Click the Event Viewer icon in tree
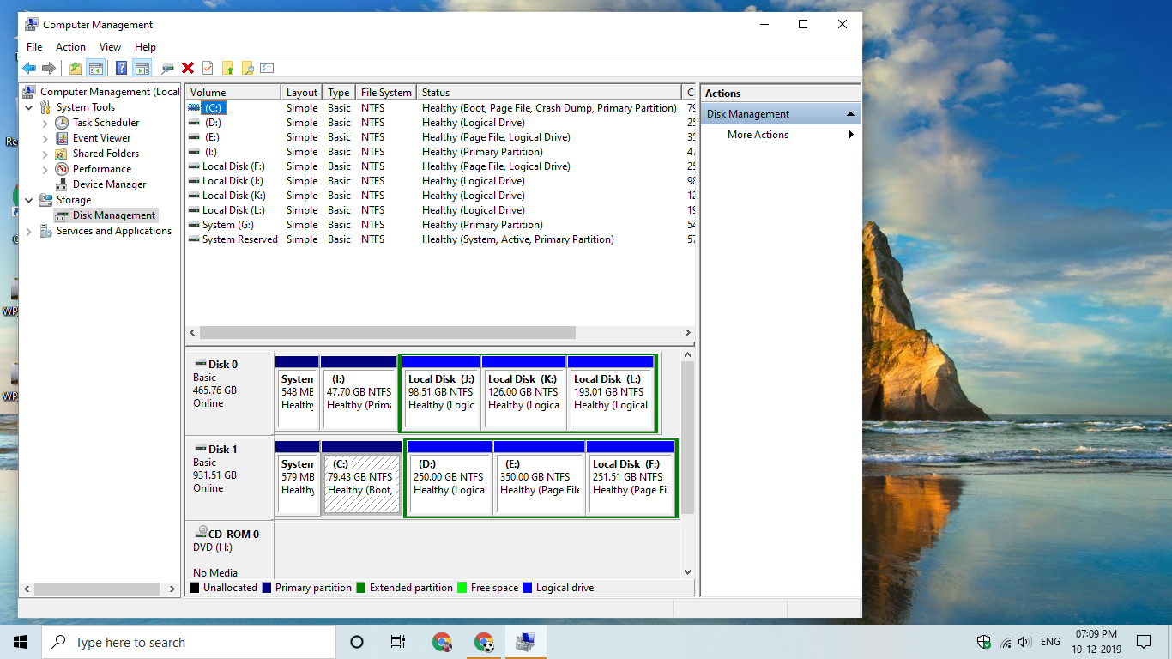Viewport: 1172px width, 659px height. point(62,138)
